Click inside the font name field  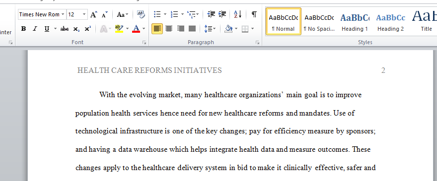(39, 14)
